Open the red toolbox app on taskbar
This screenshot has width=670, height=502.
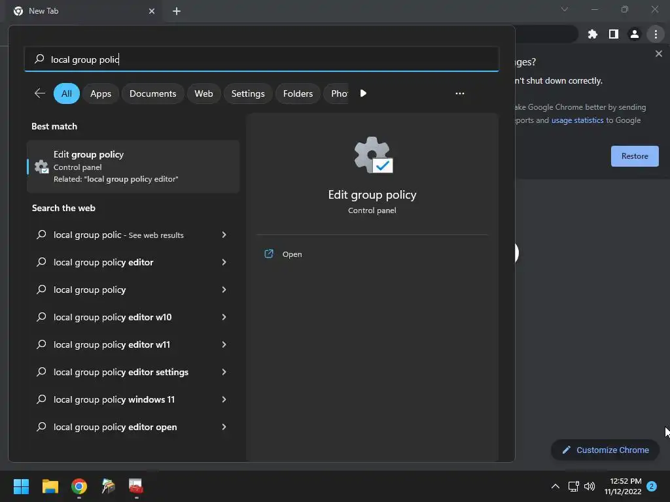tap(136, 486)
